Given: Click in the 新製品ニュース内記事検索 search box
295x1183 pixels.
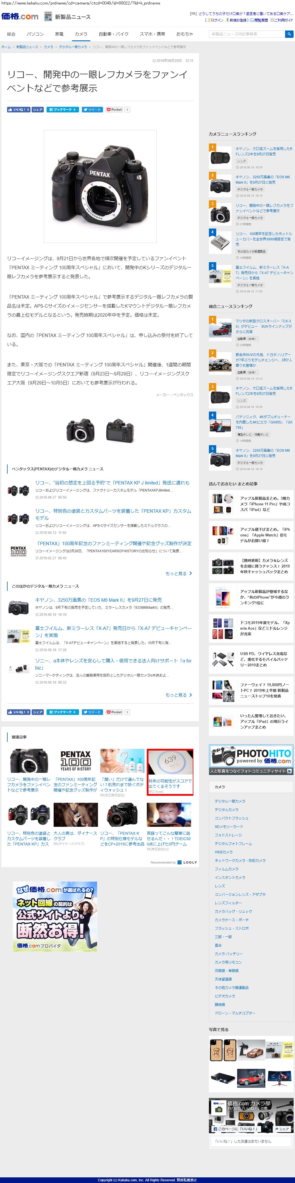Looking at the screenshot, I should [246, 34].
